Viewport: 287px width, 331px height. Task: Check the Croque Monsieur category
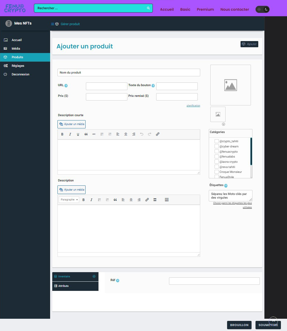click(216, 172)
